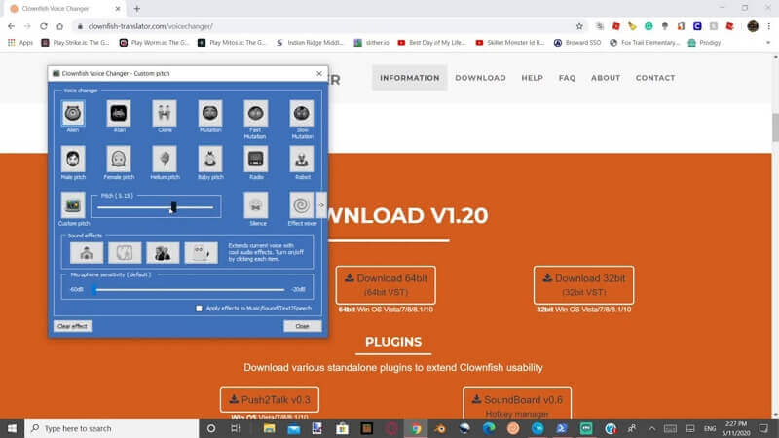The height and width of the screenshot is (438, 779).
Task: Click the Download 32bit button
Action: (x=583, y=285)
